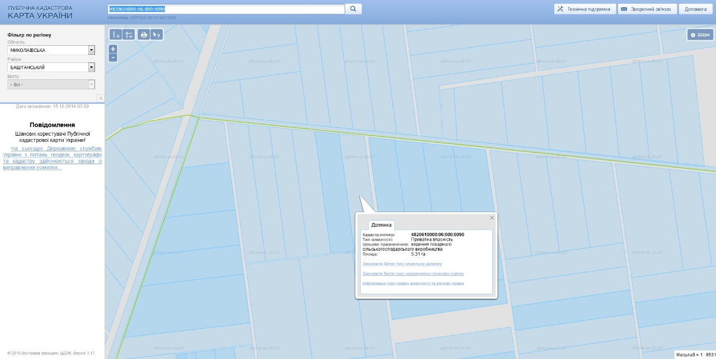The width and height of the screenshot is (716, 359).
Task: Open the Допомога help page
Action: [696, 9]
